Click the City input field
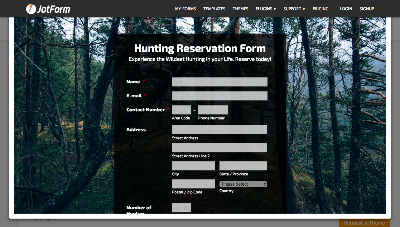The height and width of the screenshot is (227, 400). (193, 166)
